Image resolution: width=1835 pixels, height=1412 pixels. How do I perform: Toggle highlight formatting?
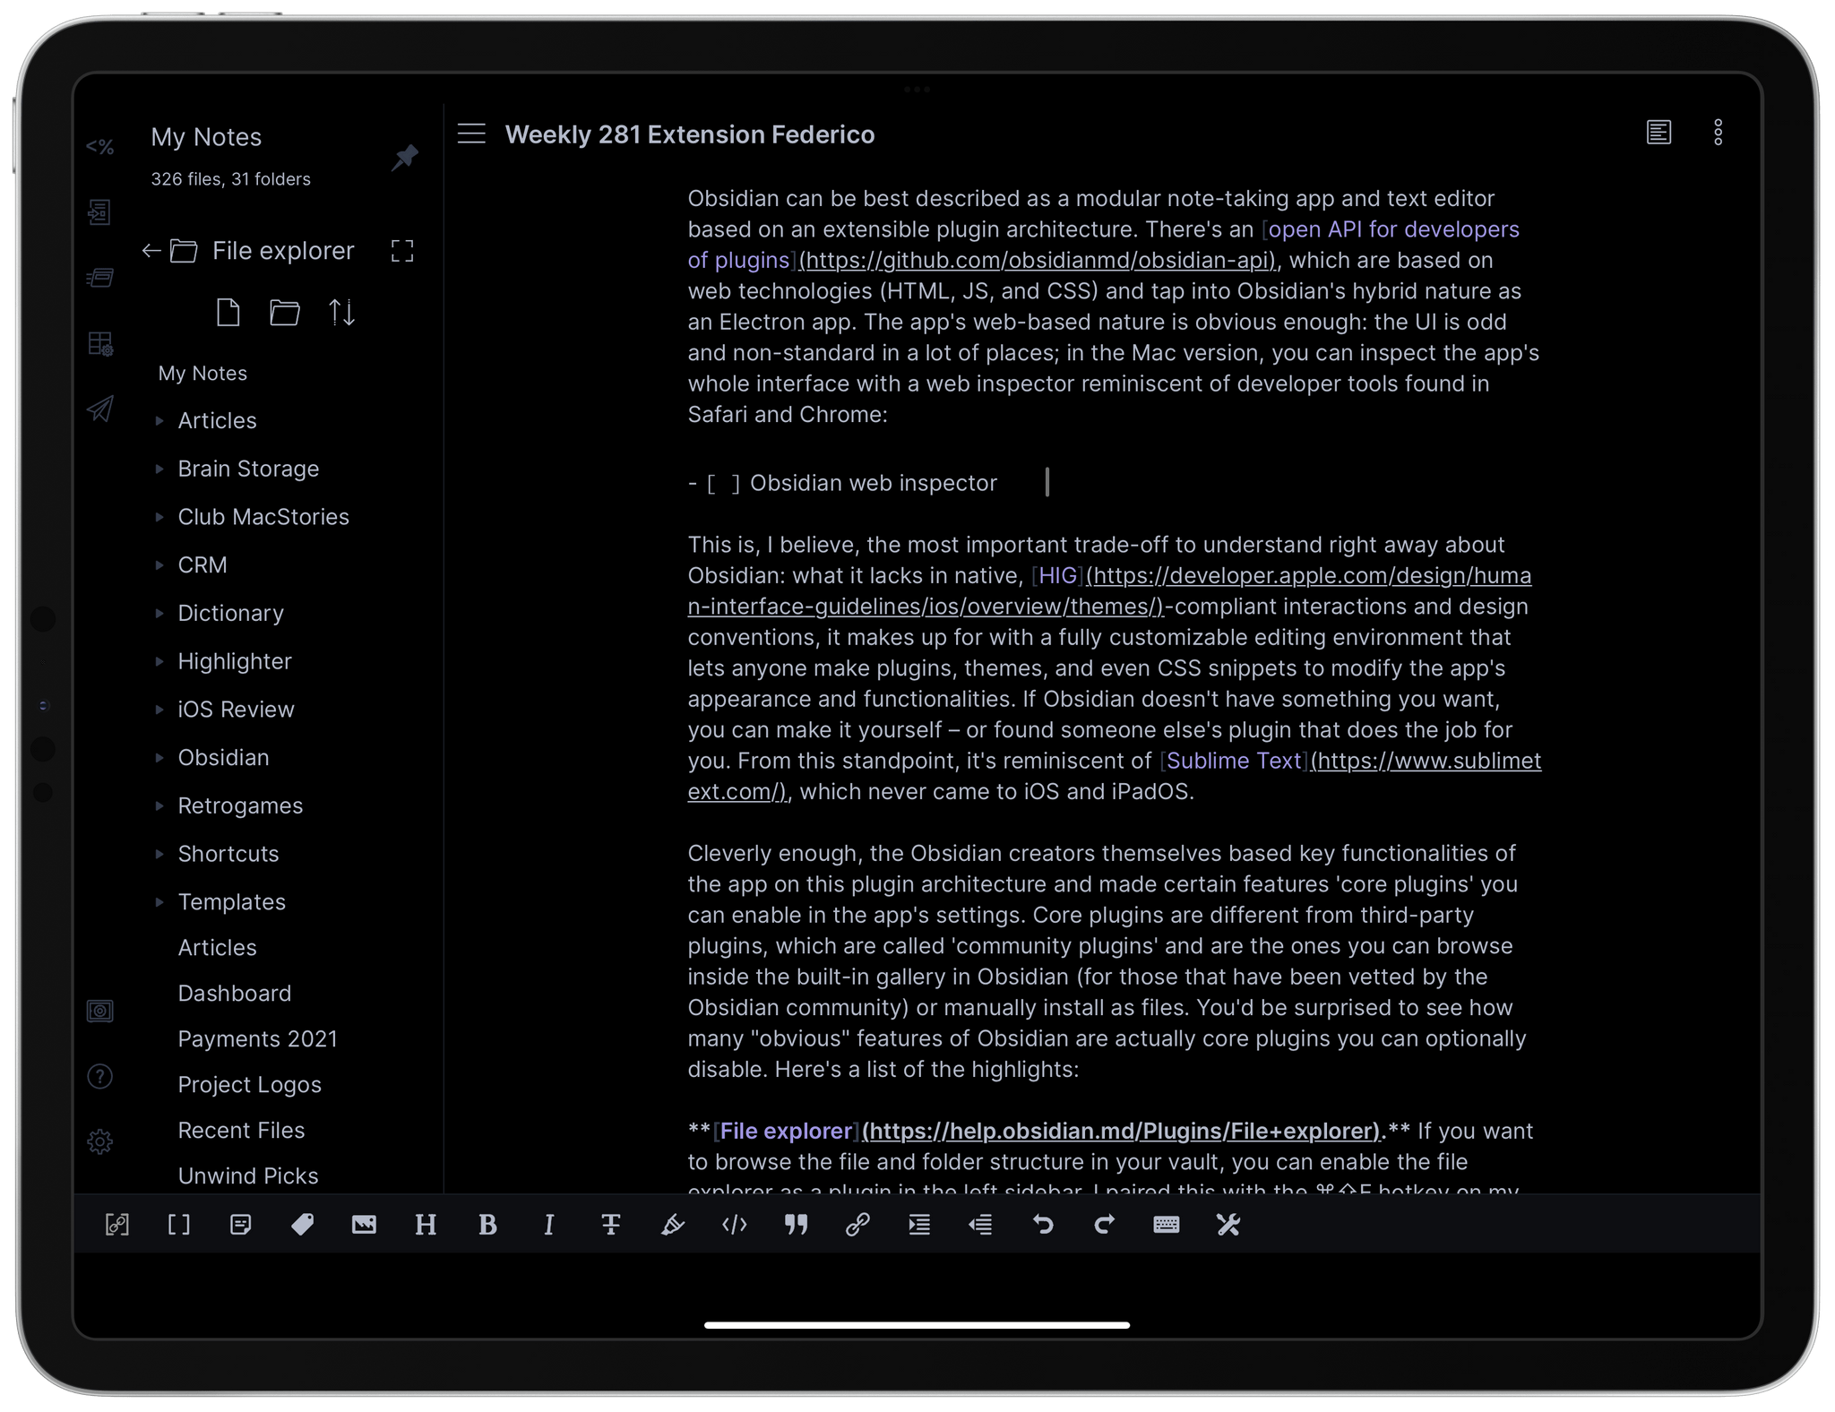(672, 1225)
